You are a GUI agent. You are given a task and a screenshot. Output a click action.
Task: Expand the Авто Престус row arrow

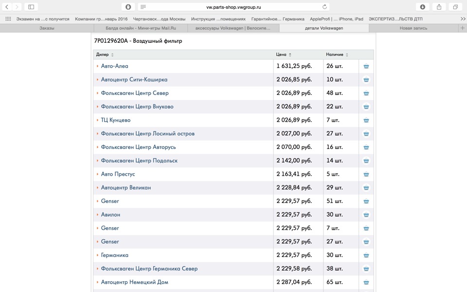pos(97,174)
